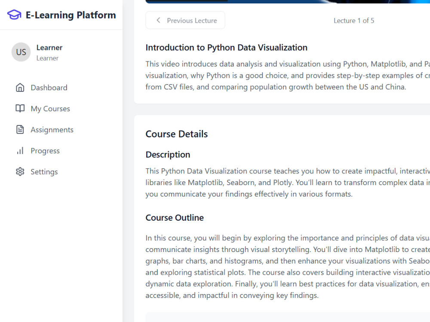Click the Course Details heading
Viewport: 430px width, 322px height.
[x=177, y=134]
